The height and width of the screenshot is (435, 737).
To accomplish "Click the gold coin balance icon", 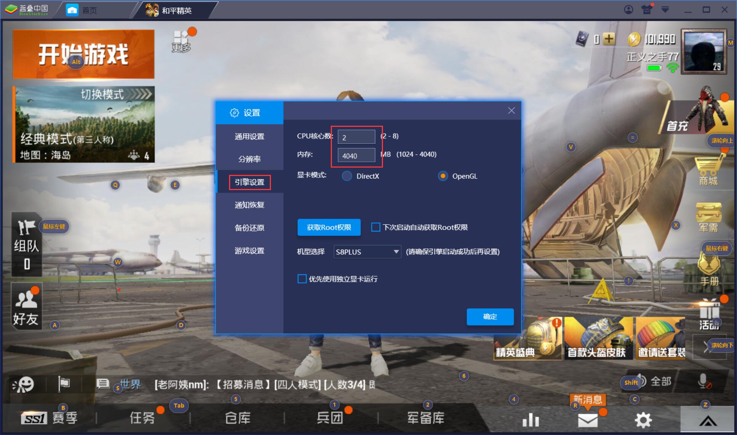I will point(634,39).
